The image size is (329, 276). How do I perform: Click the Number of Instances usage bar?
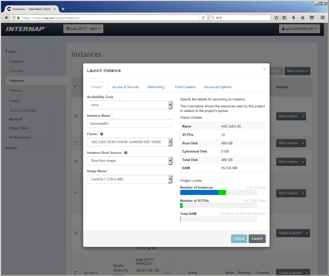pyautogui.click(x=218, y=192)
